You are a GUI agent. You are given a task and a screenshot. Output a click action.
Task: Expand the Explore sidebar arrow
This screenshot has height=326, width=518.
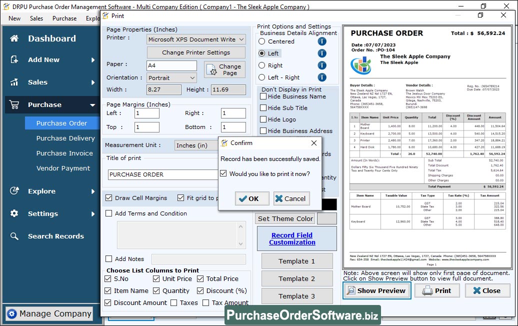point(93,191)
